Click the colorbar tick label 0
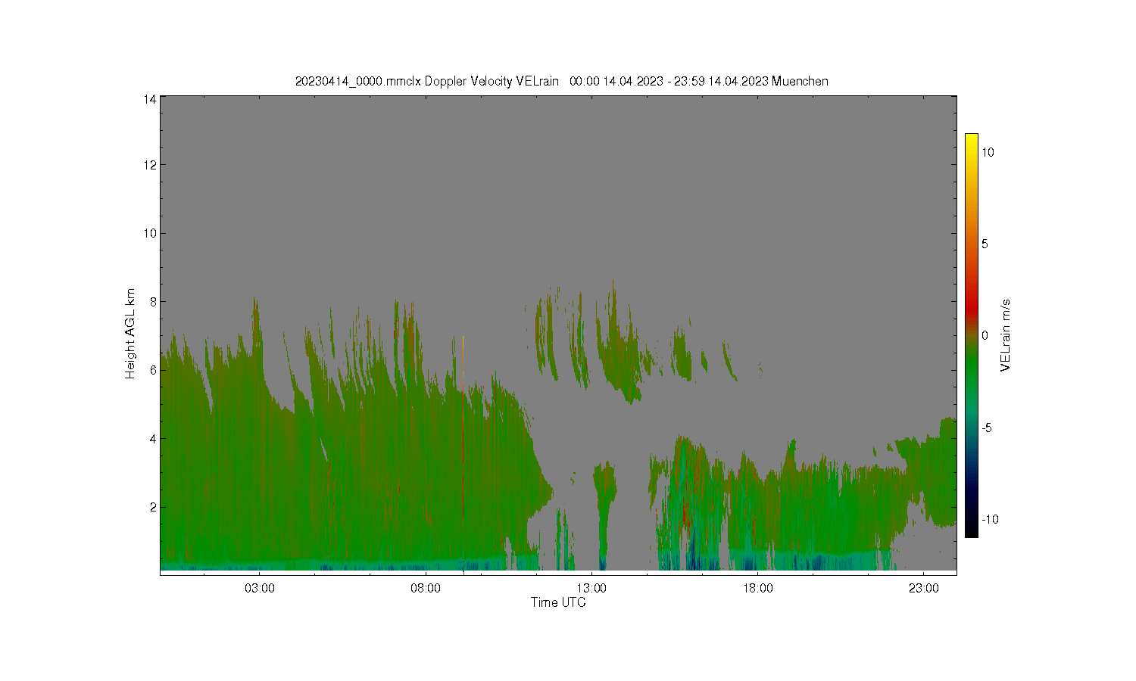 pyautogui.click(x=985, y=336)
